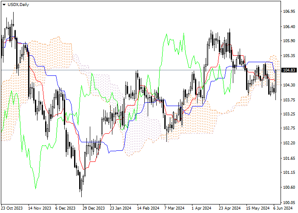Click the 23 Apr 2024 date label
The height and width of the screenshot is (213, 298).
(x=229, y=208)
